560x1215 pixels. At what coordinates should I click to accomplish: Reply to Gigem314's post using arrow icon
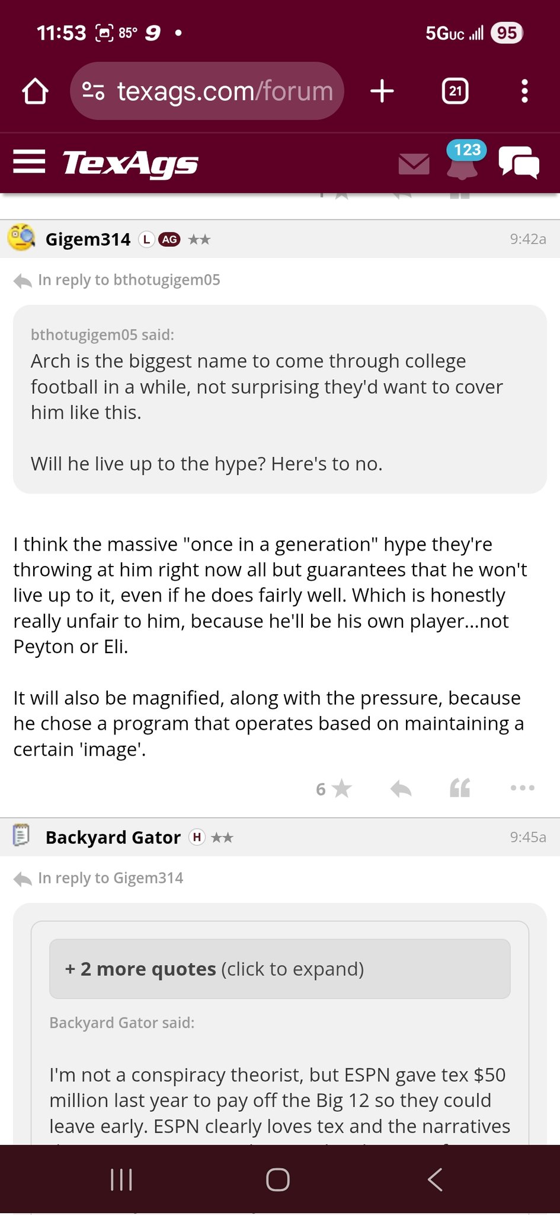tap(401, 788)
